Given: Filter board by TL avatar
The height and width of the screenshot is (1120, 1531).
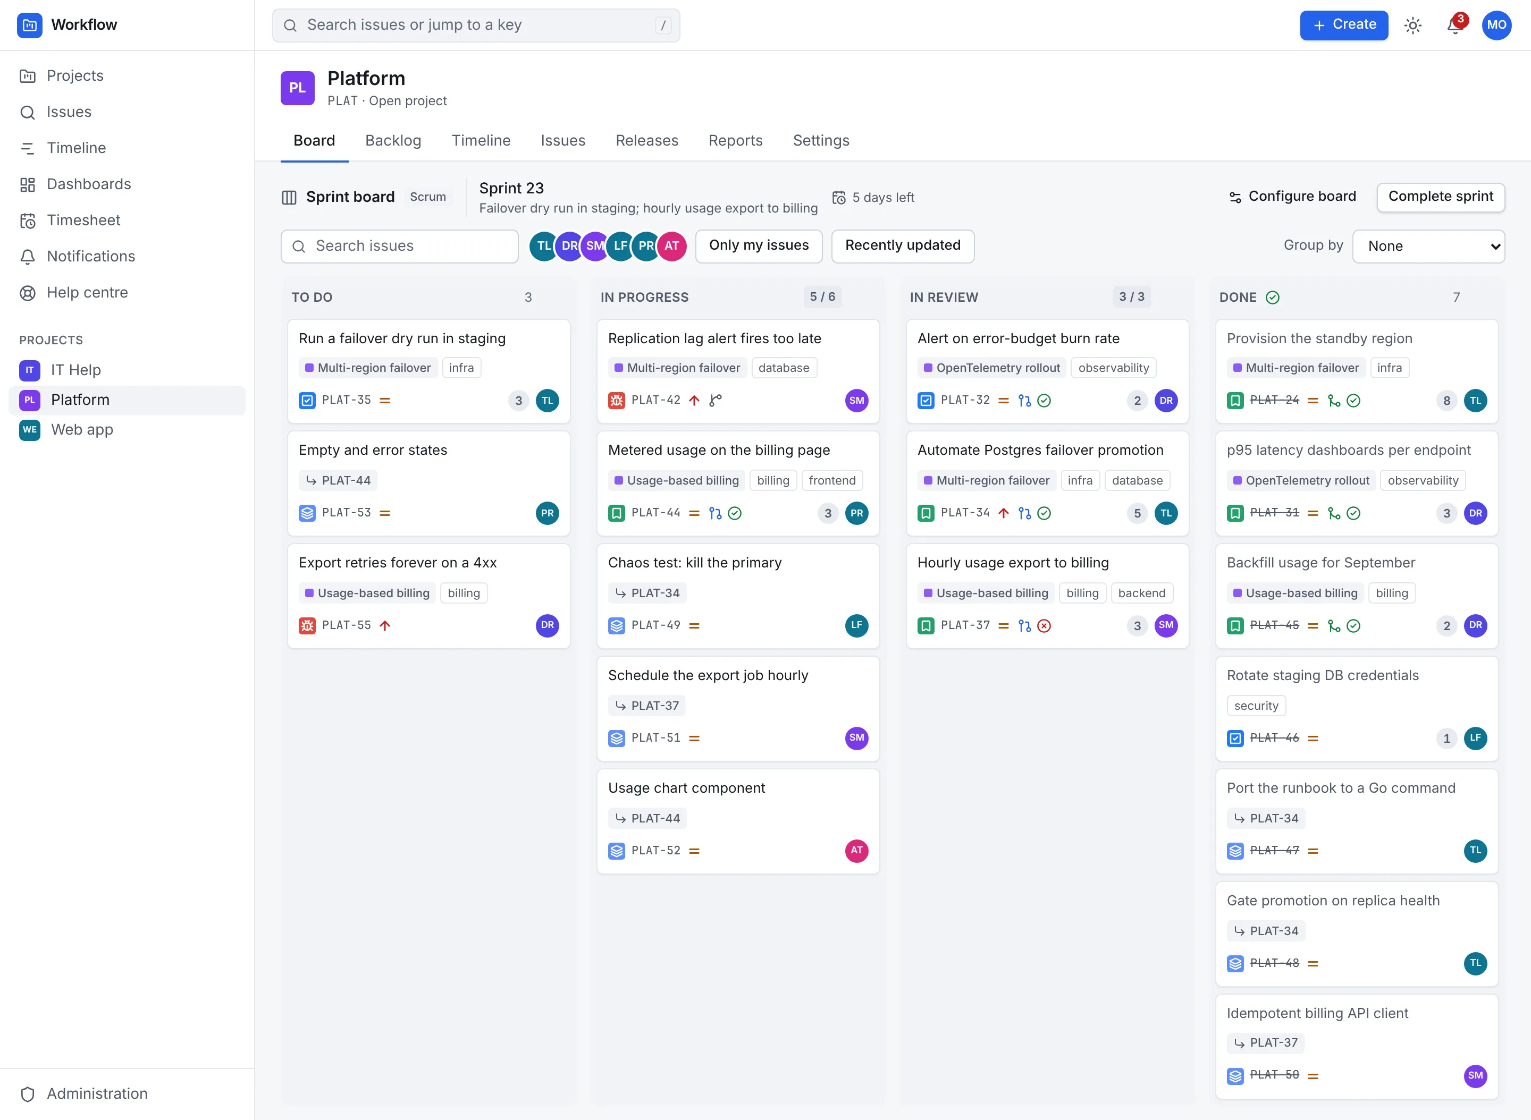Looking at the screenshot, I should 543,246.
